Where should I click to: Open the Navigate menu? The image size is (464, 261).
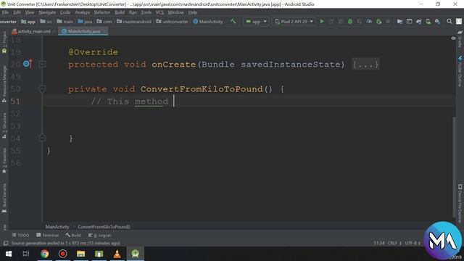47,12
